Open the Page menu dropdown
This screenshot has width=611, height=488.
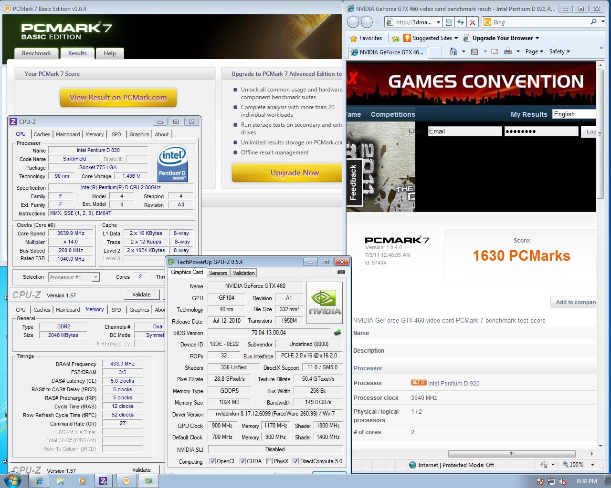coord(534,51)
